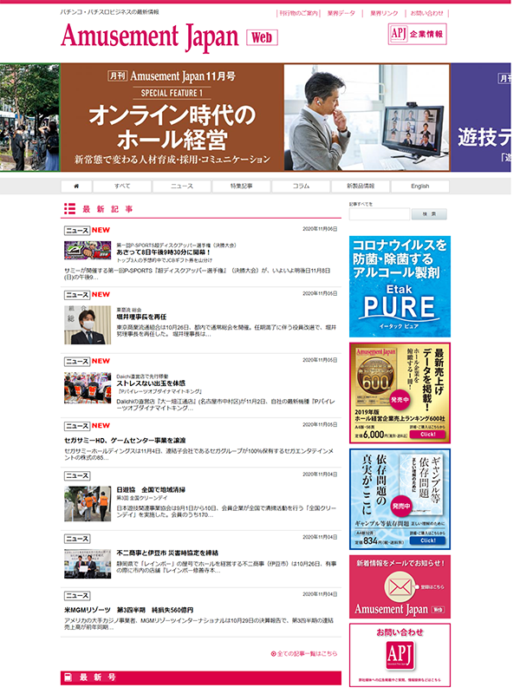Open the 不二商事 agreement photo thumbnail

tap(88, 564)
